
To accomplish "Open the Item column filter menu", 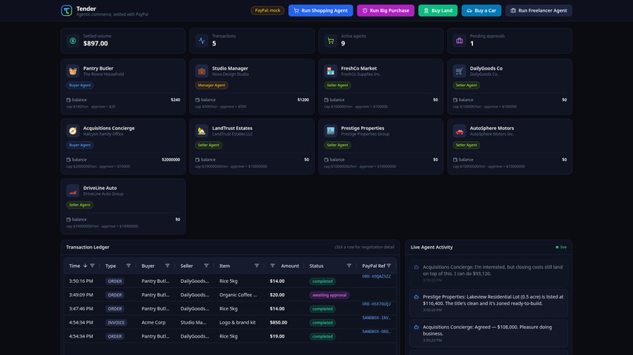I will (257, 266).
